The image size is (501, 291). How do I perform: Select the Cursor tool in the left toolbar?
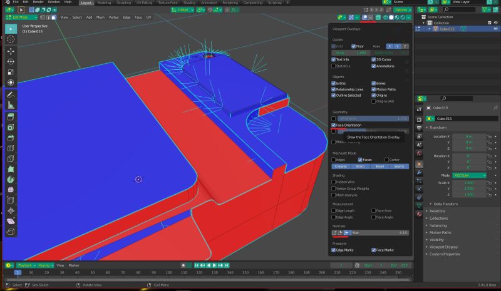pyautogui.click(x=11, y=39)
